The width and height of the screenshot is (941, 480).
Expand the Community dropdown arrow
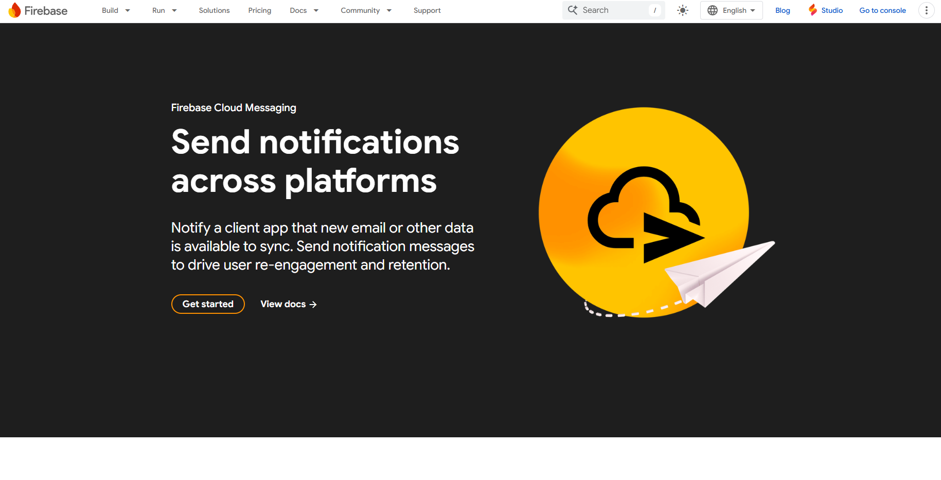pyautogui.click(x=389, y=10)
